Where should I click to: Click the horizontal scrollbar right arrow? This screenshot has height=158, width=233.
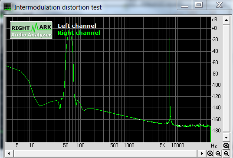click(x=202, y=153)
